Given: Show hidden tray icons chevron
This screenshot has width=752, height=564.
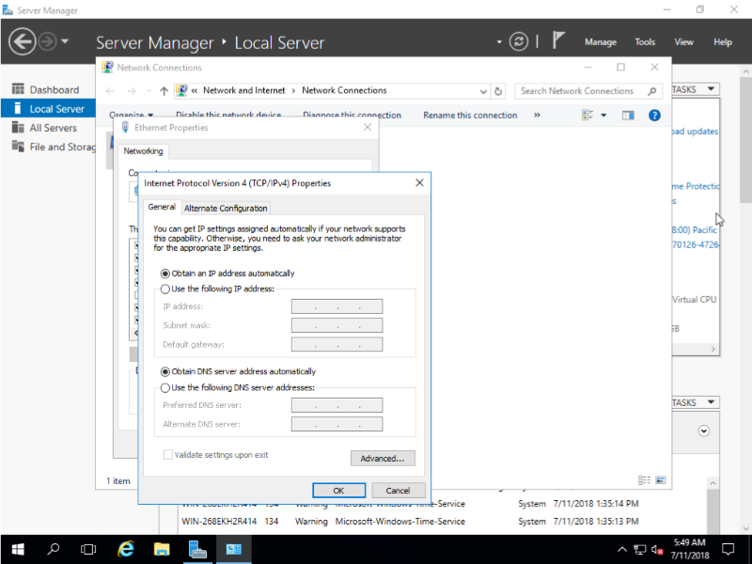Looking at the screenshot, I should pyautogui.click(x=621, y=550).
